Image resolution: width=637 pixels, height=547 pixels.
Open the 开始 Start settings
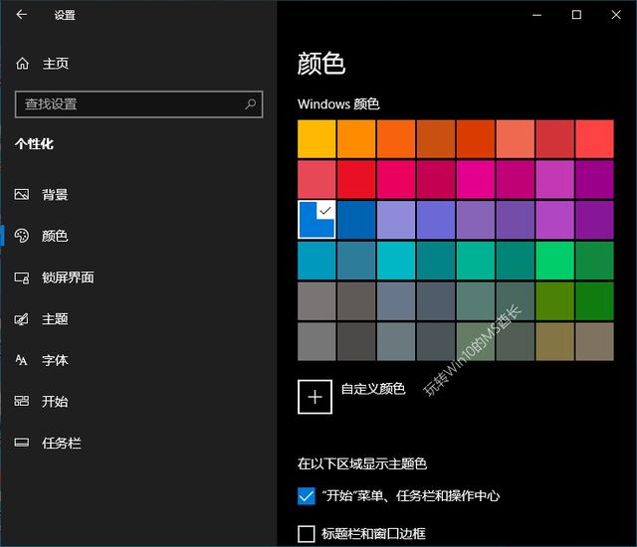(55, 402)
